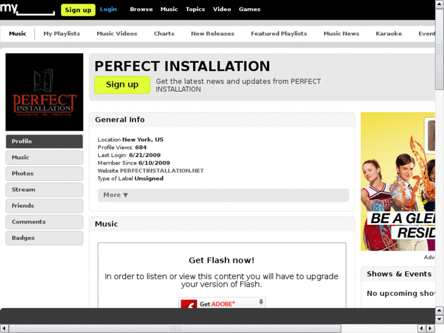
Task: Click the Shows & Events heading
Action: (x=399, y=274)
